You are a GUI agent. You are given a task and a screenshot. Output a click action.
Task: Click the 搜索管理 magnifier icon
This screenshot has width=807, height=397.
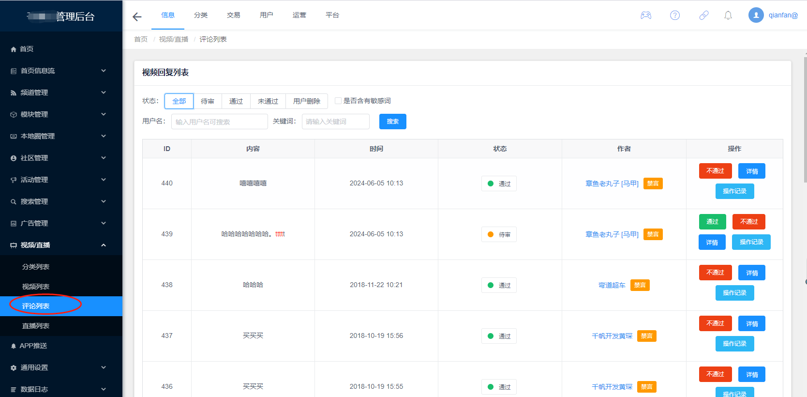(x=14, y=202)
